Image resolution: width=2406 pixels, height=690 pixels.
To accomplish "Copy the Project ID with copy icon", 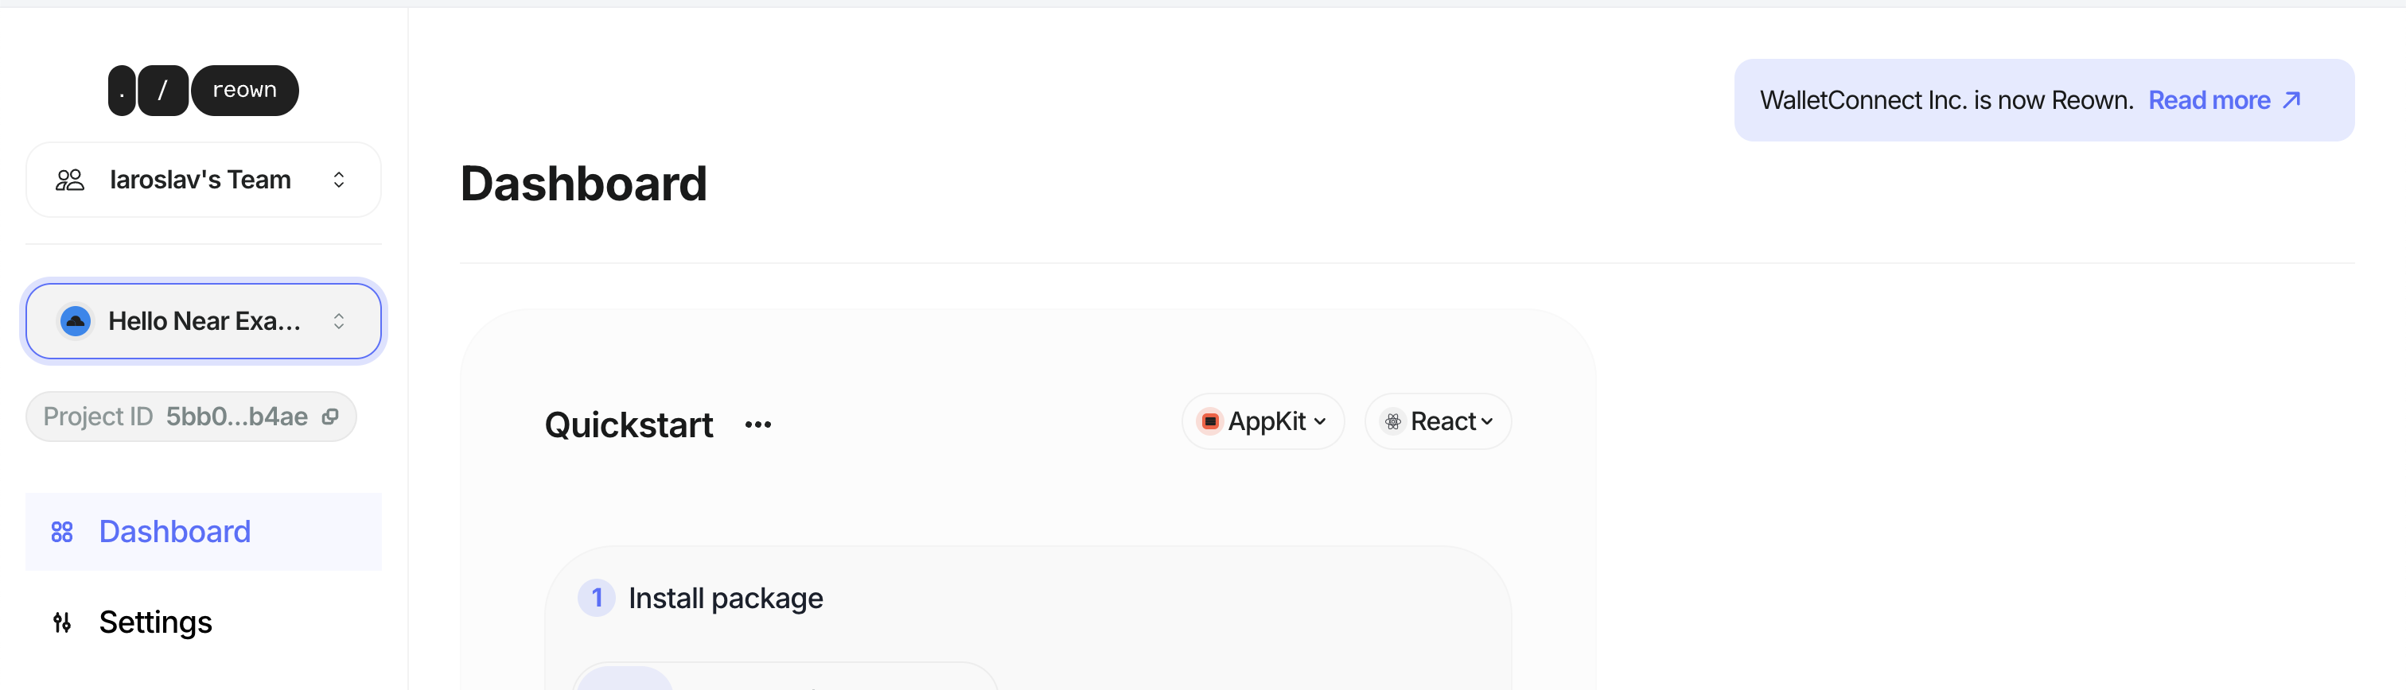I will [x=329, y=417].
